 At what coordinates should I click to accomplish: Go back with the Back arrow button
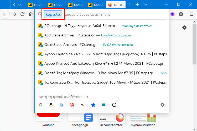pyautogui.click(x=5, y=14)
